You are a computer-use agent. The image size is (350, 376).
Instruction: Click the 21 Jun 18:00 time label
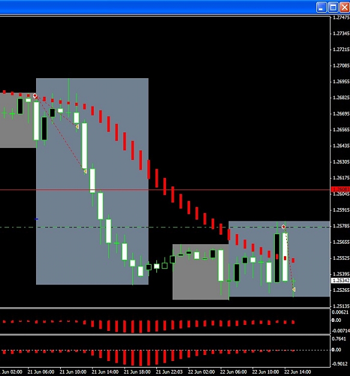[137, 372]
